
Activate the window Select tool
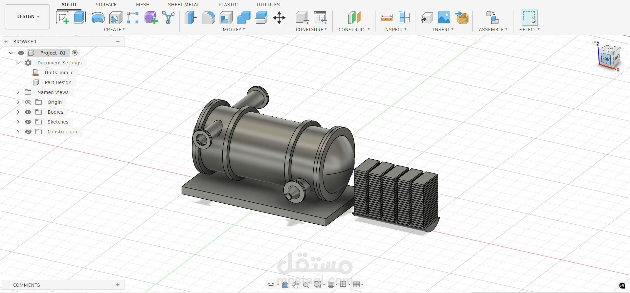pyautogui.click(x=529, y=18)
